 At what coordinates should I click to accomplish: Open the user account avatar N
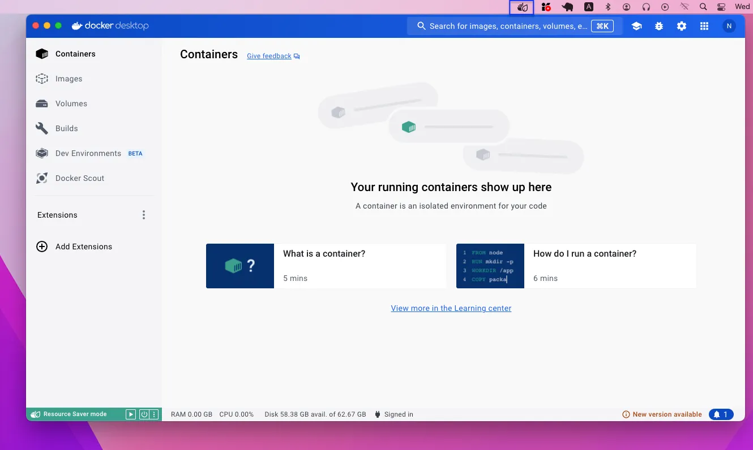729,26
